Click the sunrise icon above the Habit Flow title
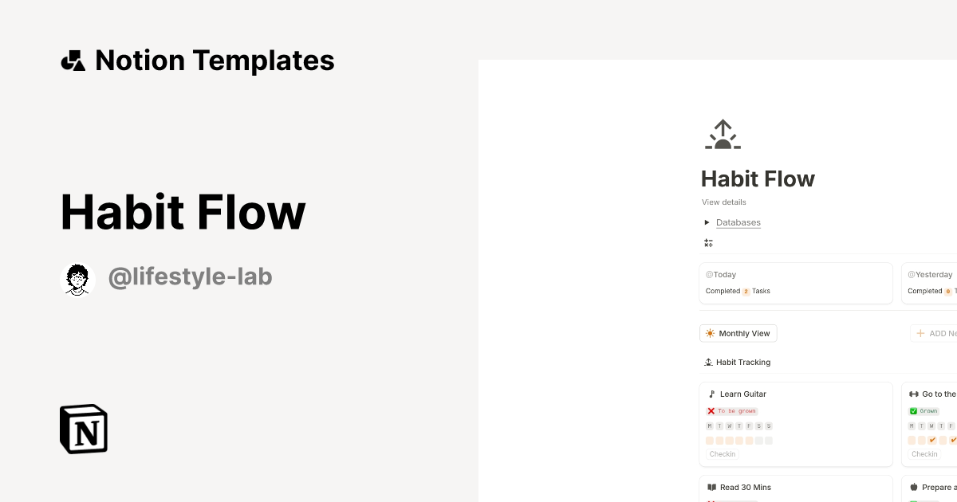 pyautogui.click(x=723, y=134)
